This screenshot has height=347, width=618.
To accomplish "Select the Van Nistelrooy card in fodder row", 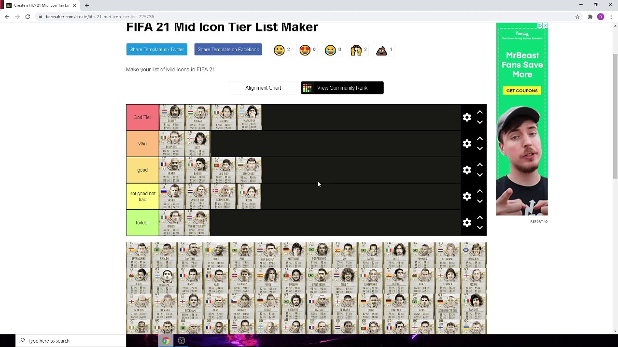I will (x=197, y=223).
